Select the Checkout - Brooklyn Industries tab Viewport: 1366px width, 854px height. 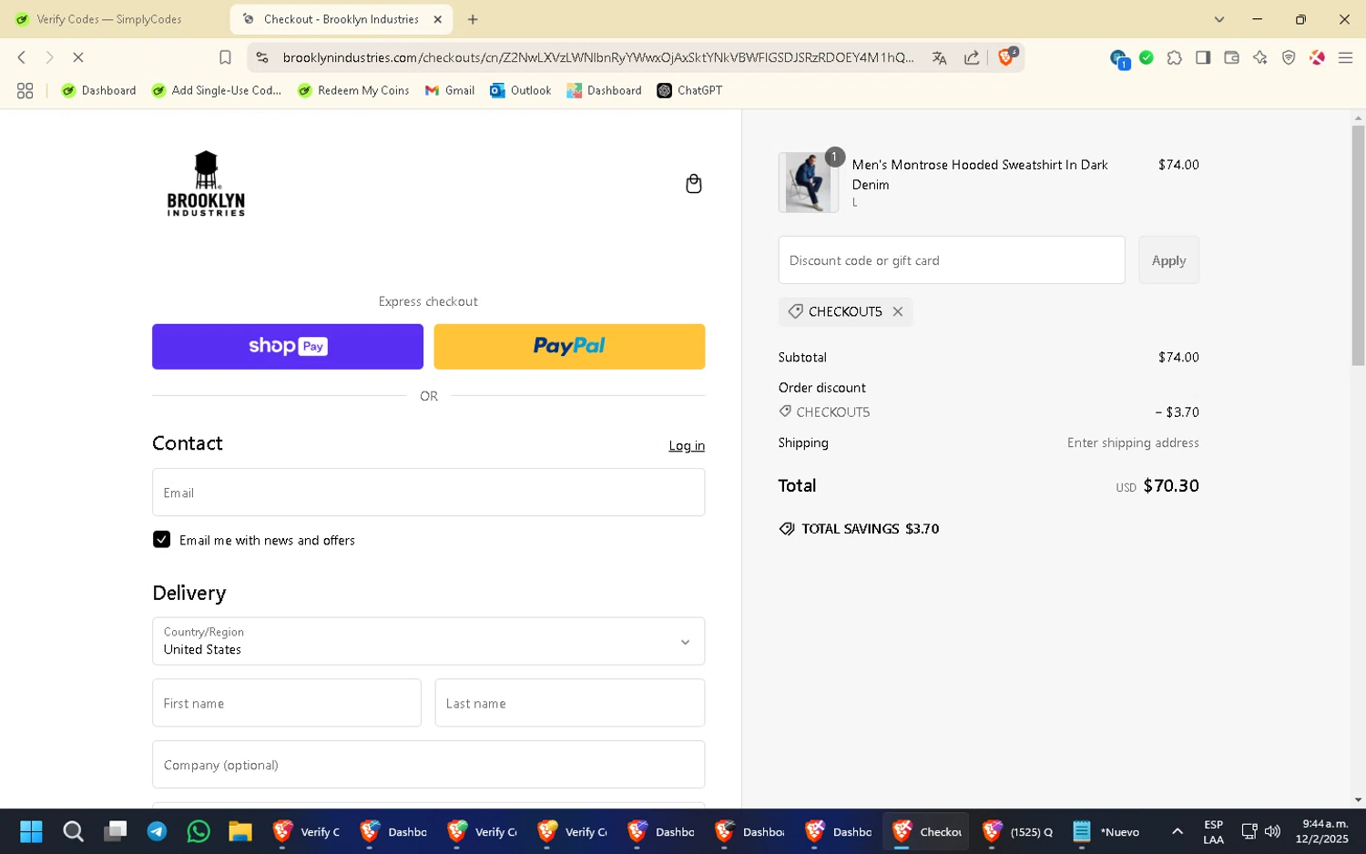point(341,19)
